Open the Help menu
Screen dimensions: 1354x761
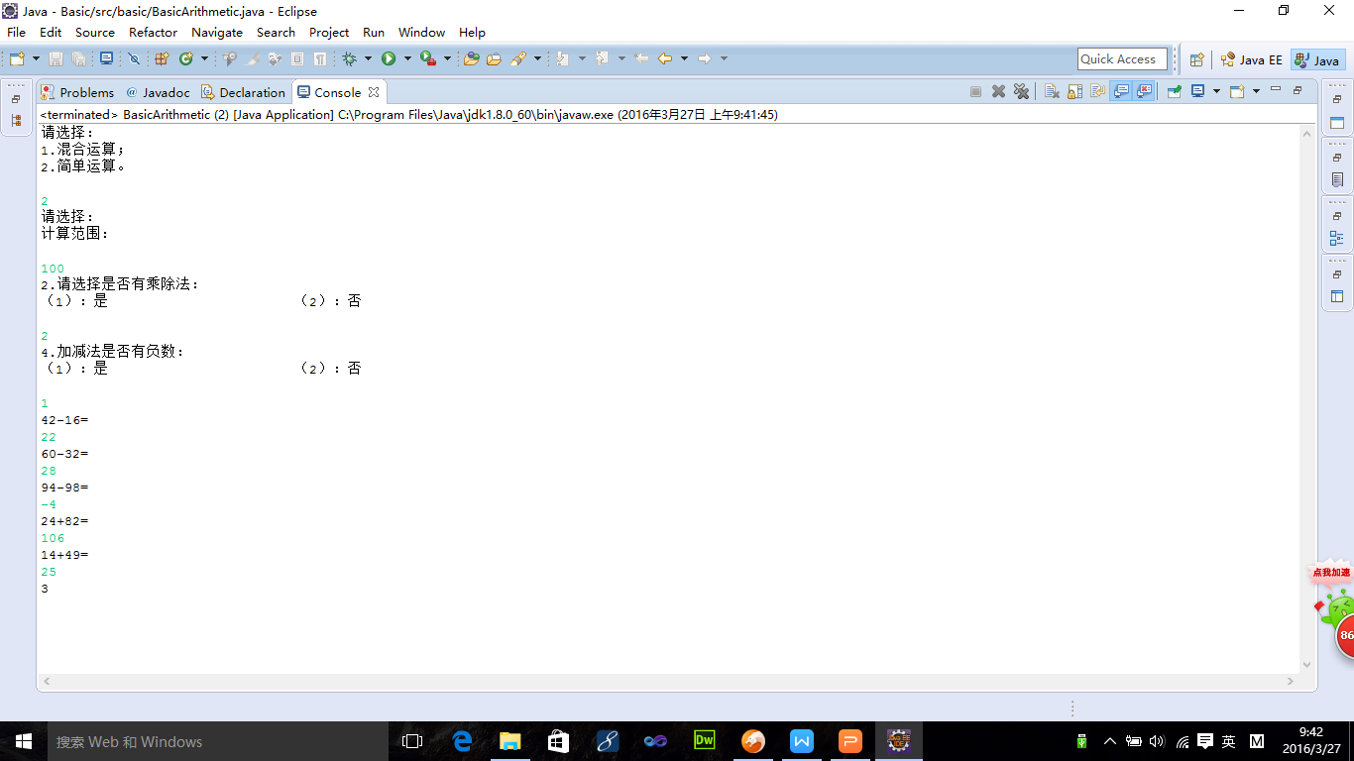[473, 32]
